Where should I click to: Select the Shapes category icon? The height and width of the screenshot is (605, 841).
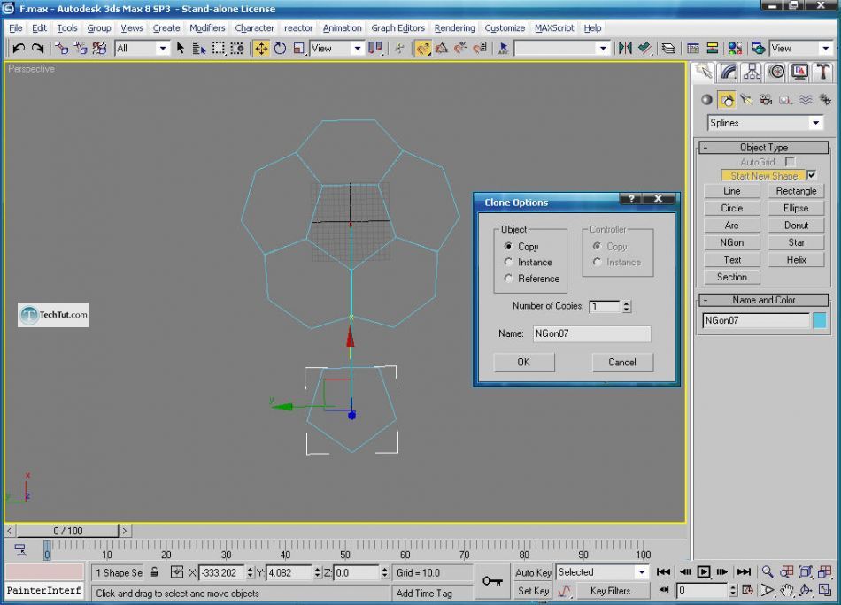pyautogui.click(x=727, y=100)
